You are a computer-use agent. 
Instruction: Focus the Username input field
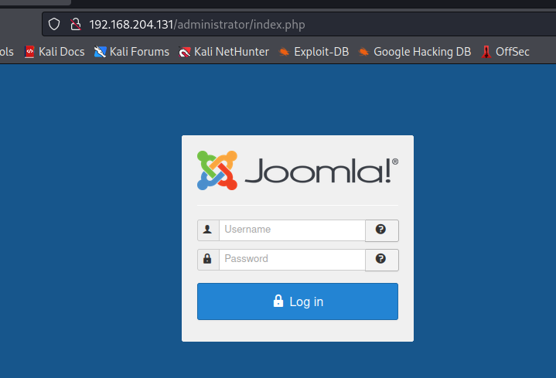pos(292,230)
